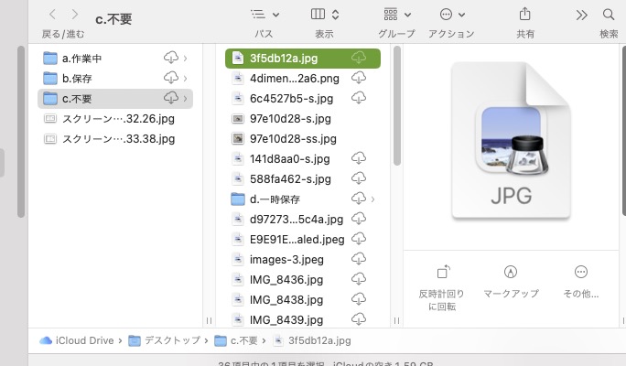The width and height of the screenshot is (626, 366).
Task: Select the file 3f5db12a.jpg
Action: pos(303,59)
